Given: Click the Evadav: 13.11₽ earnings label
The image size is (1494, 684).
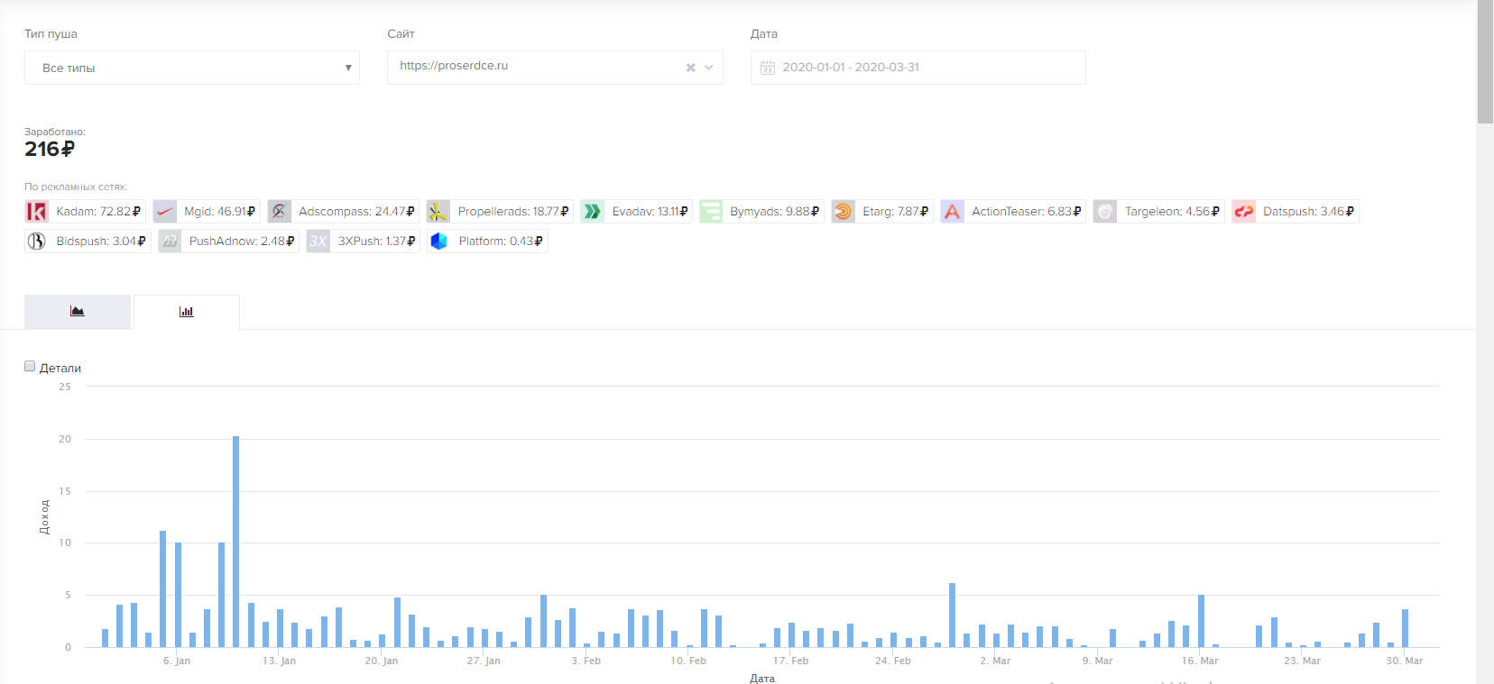Looking at the screenshot, I should tap(650, 212).
